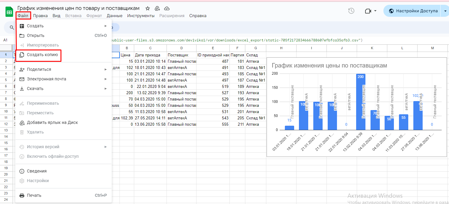Click Добавить ярлык на Диск

[x=52, y=122]
